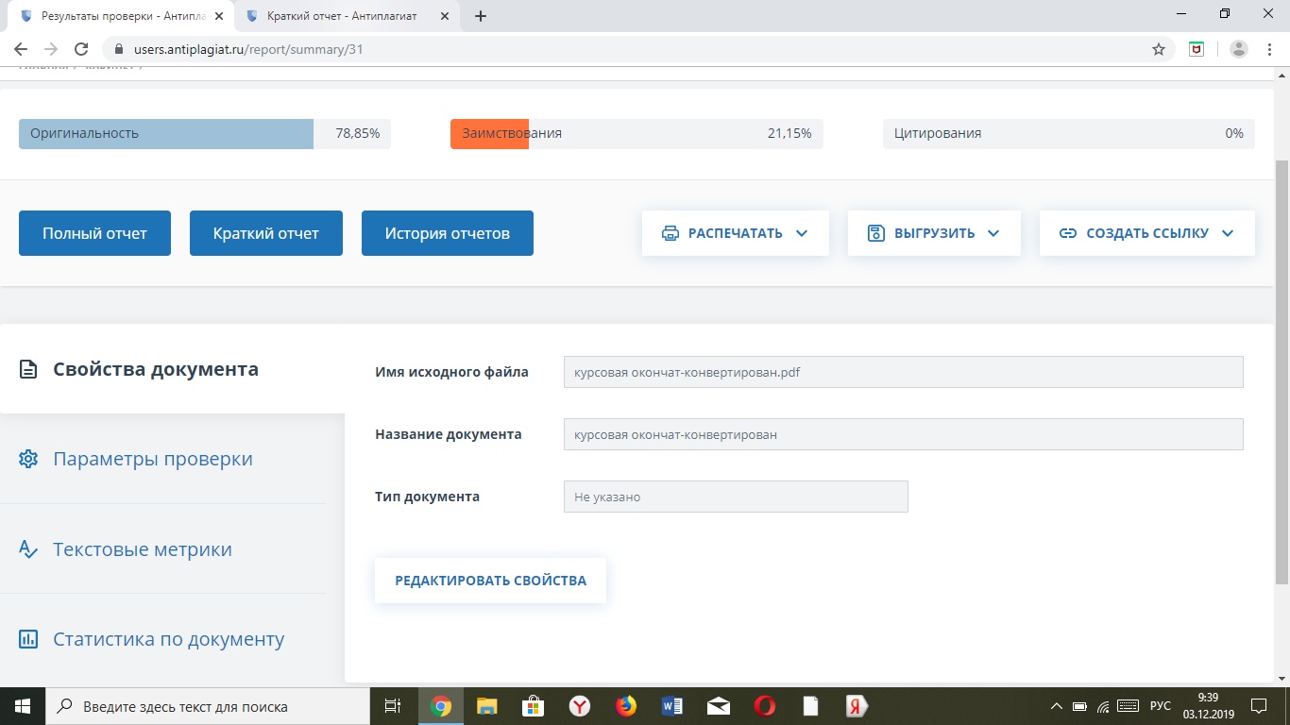This screenshot has height=725, width=1290.
Task: Open Firefox from the taskbar
Action: [626, 706]
